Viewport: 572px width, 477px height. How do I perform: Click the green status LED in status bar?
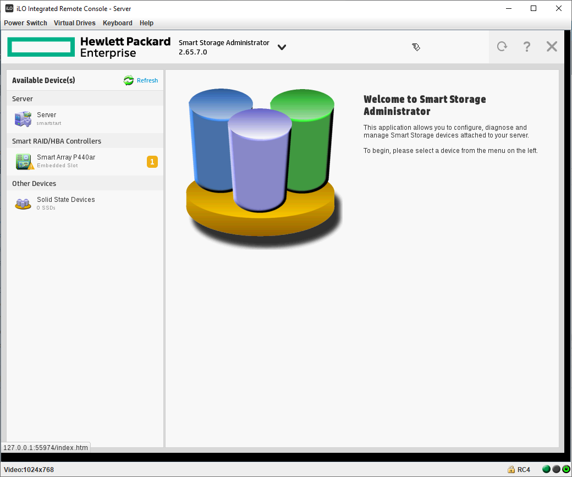[546, 469]
